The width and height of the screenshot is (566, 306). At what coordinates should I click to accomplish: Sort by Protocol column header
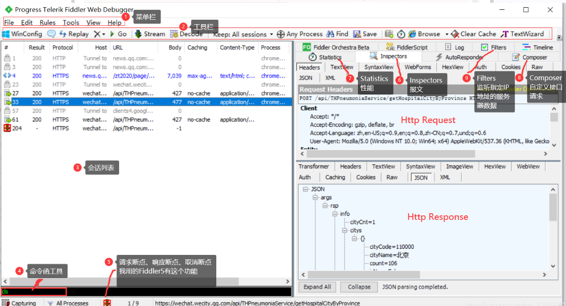click(x=63, y=47)
